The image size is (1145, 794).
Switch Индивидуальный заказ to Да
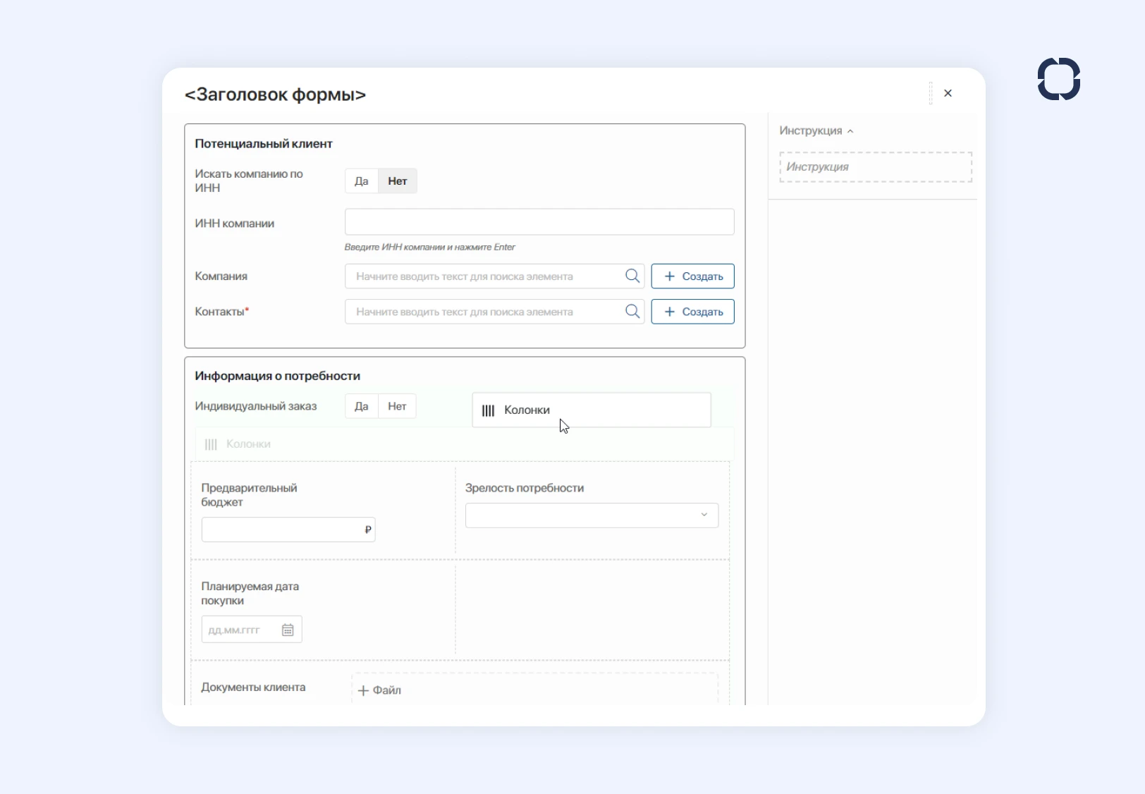coord(362,406)
